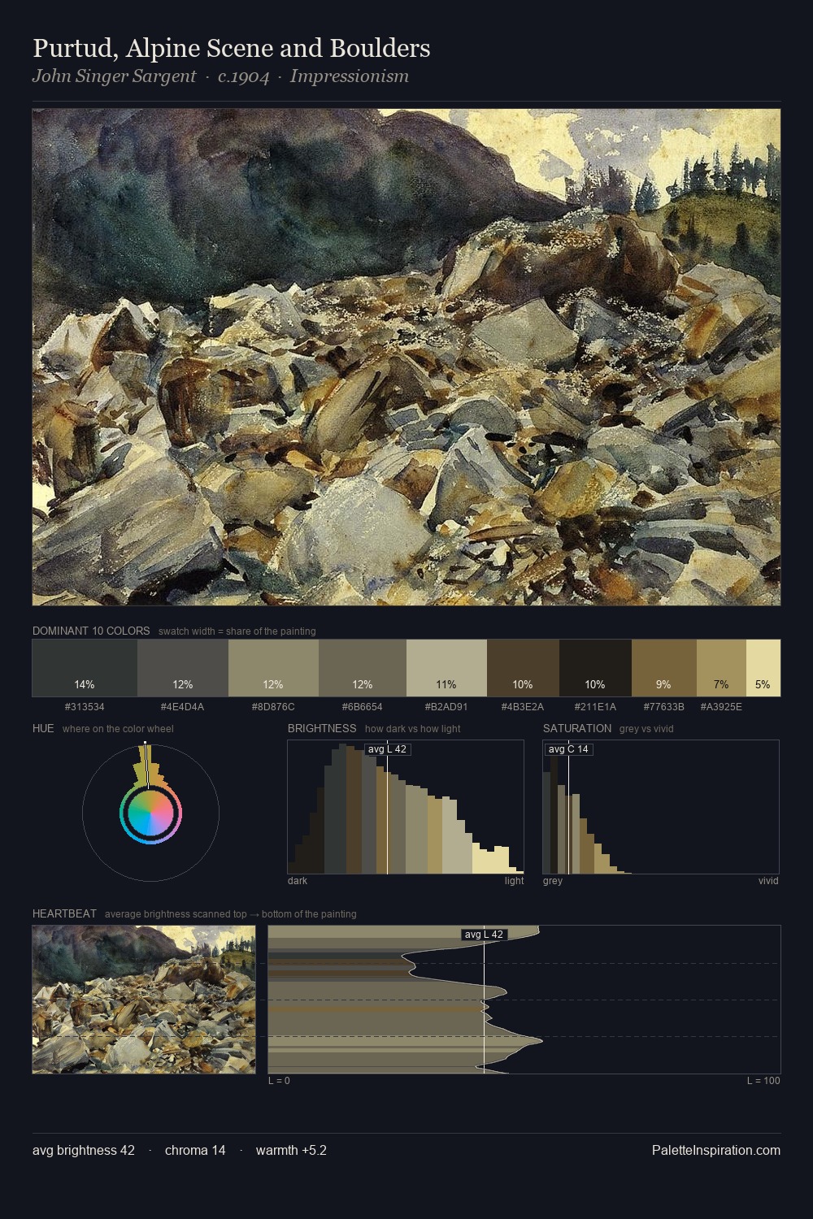Click the hex label #4B3E2A
The height and width of the screenshot is (1219, 813).
coord(523,707)
